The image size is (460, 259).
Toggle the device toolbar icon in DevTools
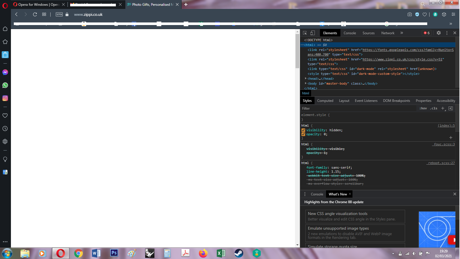313,33
